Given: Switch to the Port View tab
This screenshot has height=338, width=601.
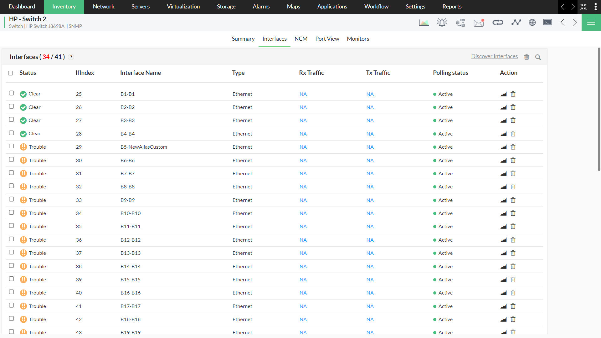Looking at the screenshot, I should click(x=327, y=39).
